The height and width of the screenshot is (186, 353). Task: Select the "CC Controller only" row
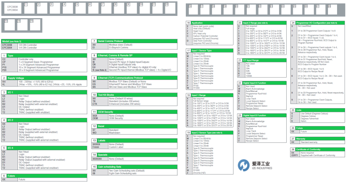point(44,59)
